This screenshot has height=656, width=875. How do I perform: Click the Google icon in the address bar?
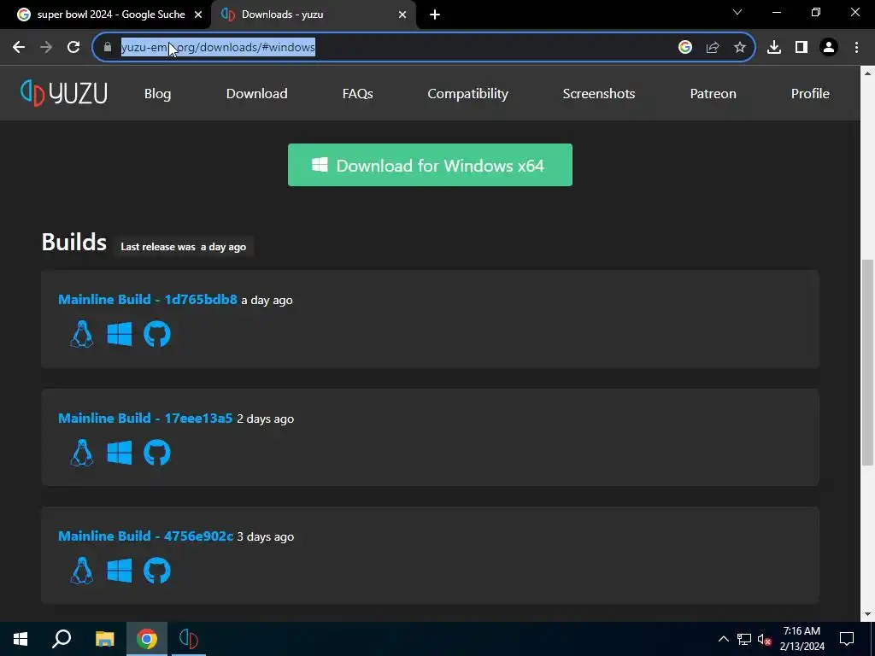click(685, 48)
